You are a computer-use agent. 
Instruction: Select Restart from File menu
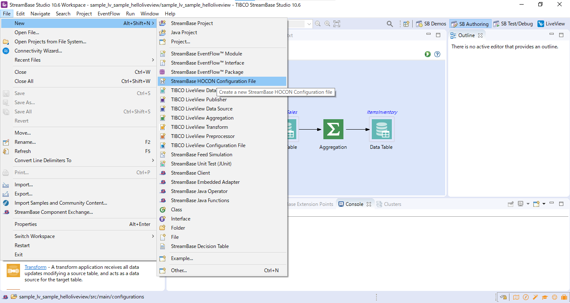point(78,245)
